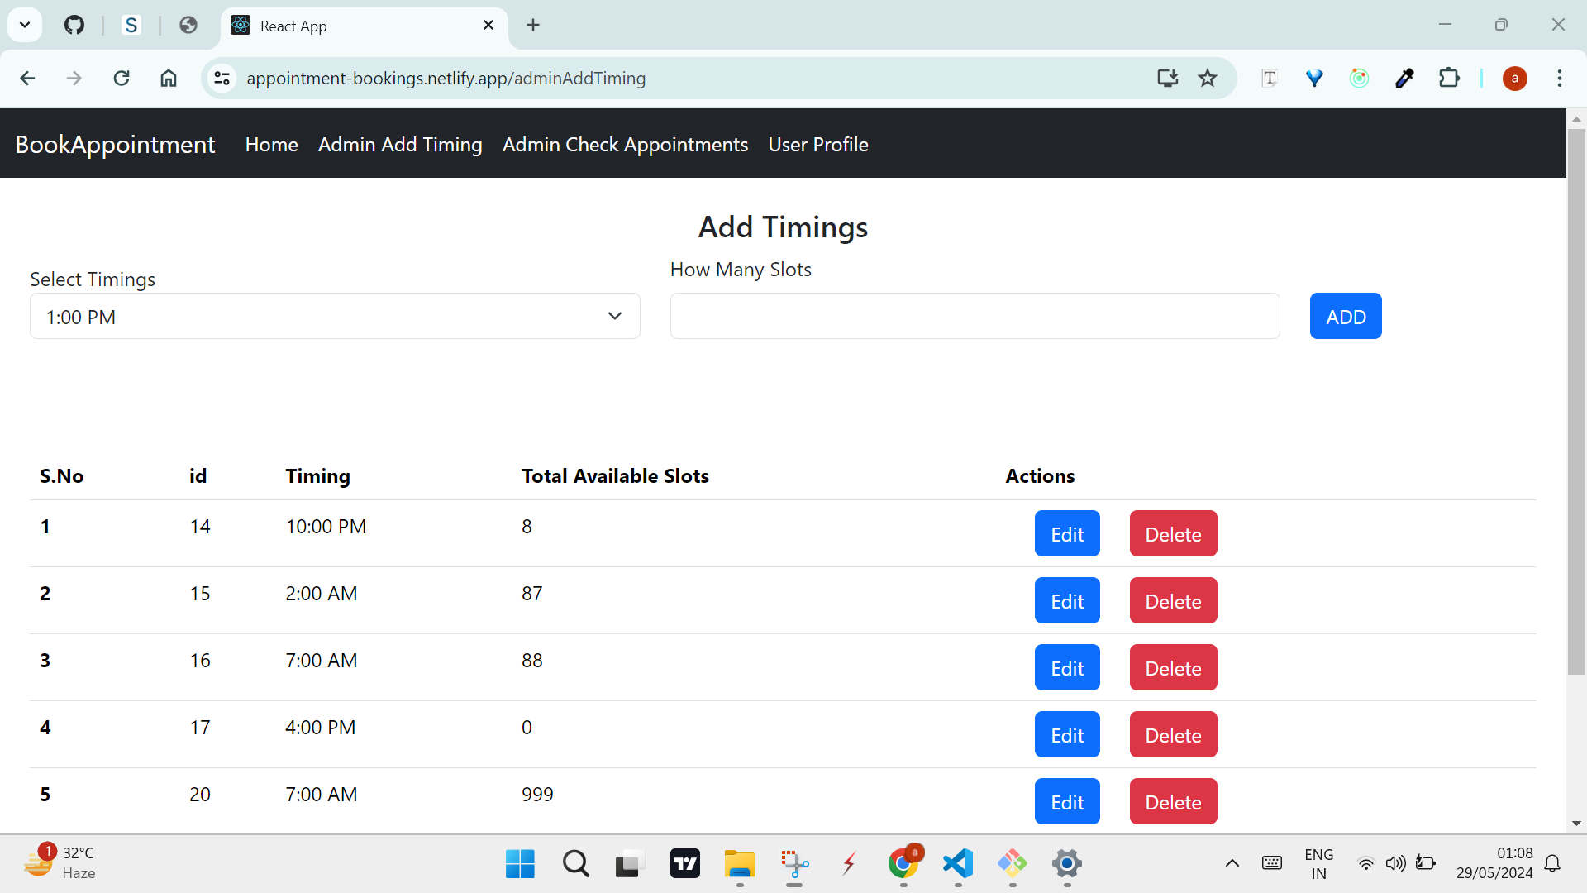Open Admin Check Appointments nav link
1587x893 pixels.
click(x=625, y=144)
